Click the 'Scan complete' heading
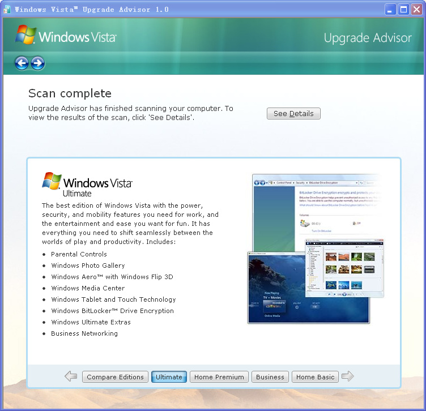The width and height of the screenshot is (426, 411). point(70,93)
